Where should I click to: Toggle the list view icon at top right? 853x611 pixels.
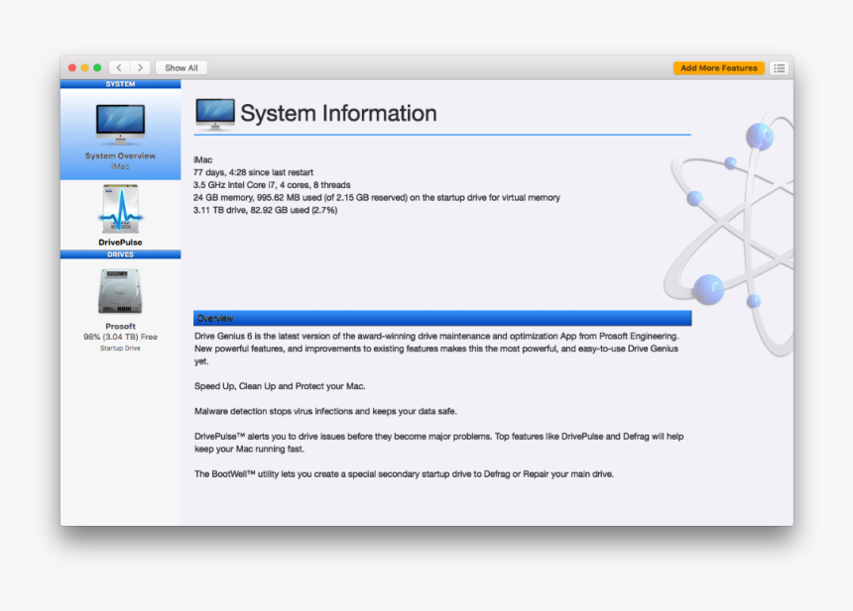click(779, 68)
